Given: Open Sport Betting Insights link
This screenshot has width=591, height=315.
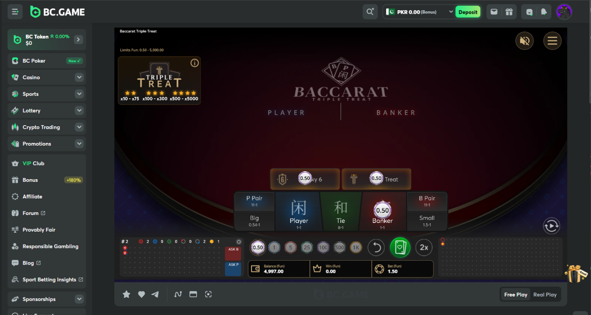Looking at the screenshot, I should [x=47, y=279].
